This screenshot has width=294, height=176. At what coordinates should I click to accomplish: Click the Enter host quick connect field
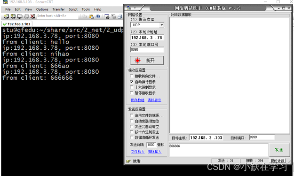point(57,16)
